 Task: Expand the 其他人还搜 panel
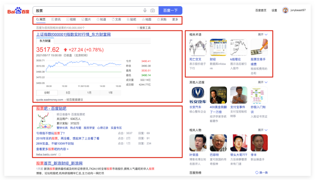(262, 82)
